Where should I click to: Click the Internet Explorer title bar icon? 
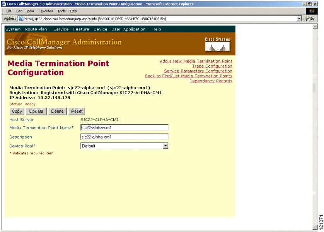[x=3, y=4]
